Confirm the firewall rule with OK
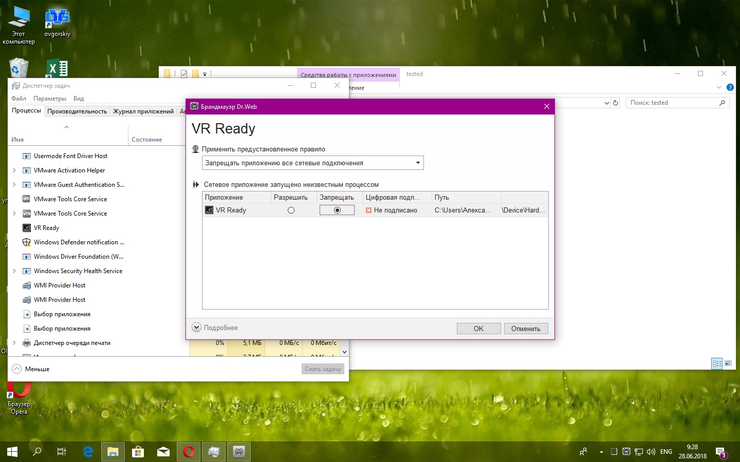 coord(478,329)
